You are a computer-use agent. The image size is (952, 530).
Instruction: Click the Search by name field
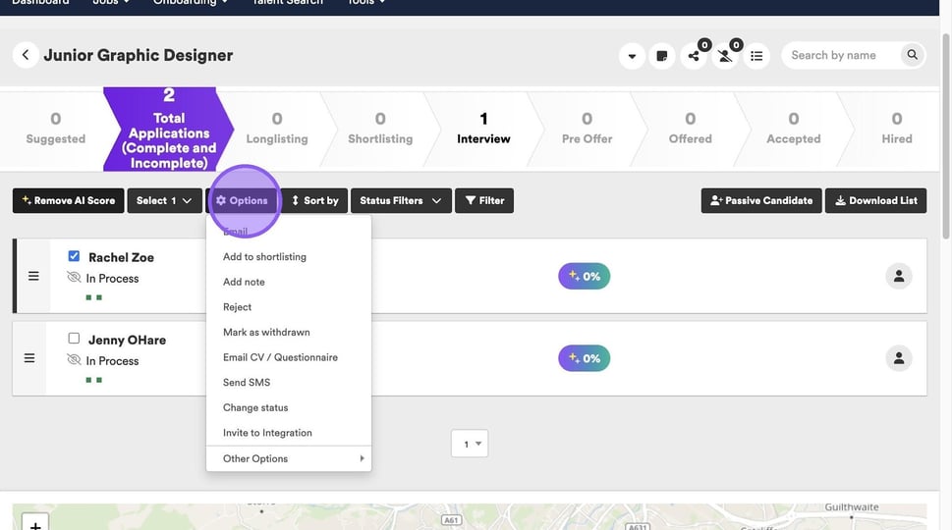[840, 55]
